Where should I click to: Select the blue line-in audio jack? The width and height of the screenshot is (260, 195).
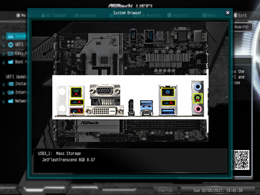(x=198, y=87)
